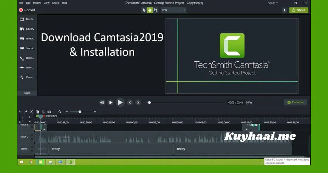The image size is (328, 173).
Task: Add a new track with plus icon
Action: click(30, 117)
